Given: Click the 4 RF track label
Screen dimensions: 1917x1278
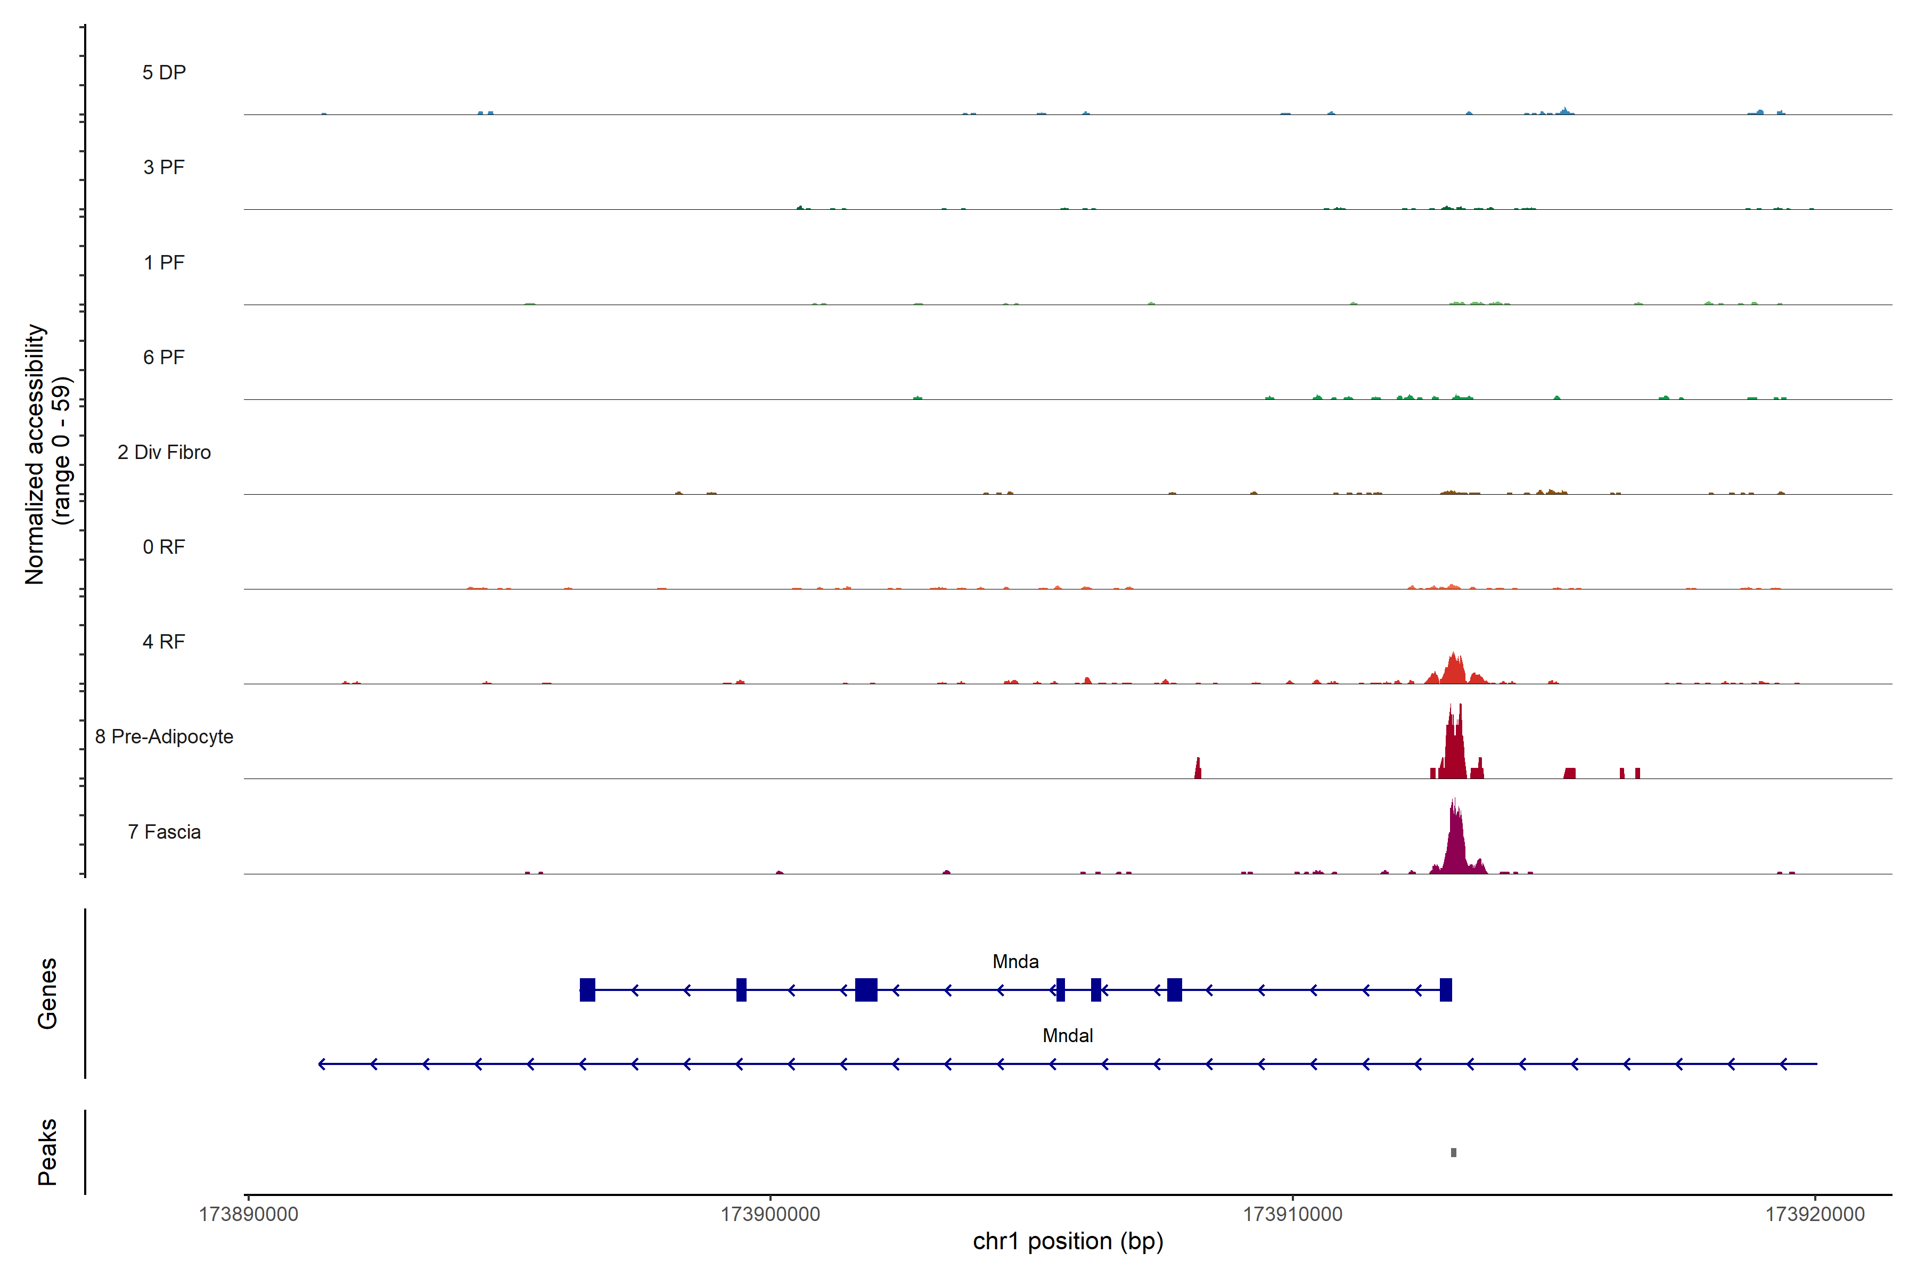Looking at the screenshot, I should click(164, 642).
